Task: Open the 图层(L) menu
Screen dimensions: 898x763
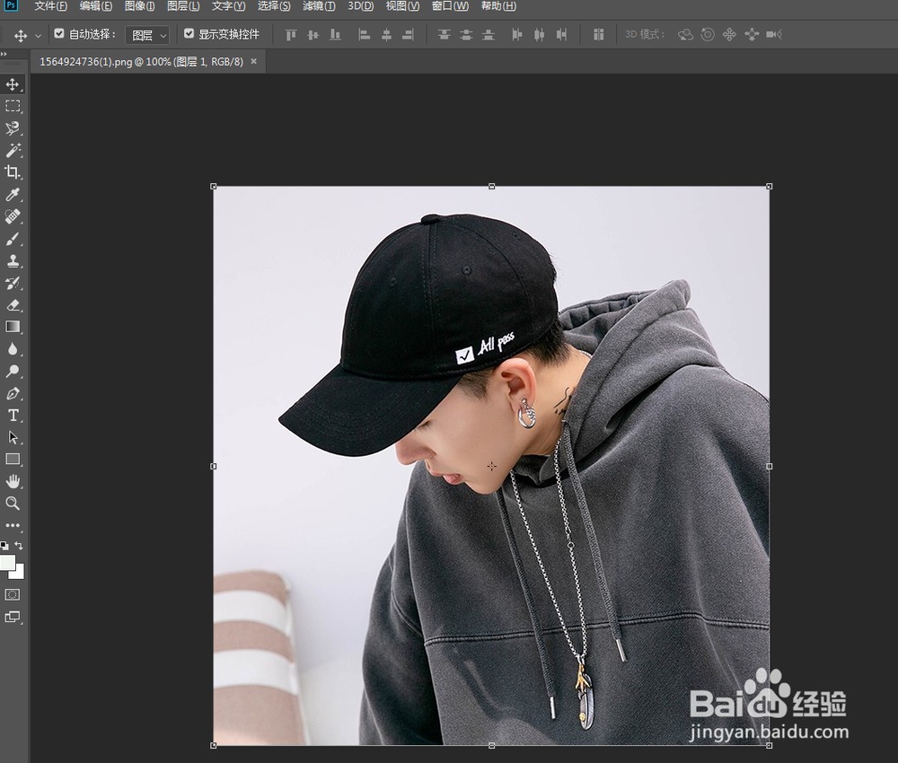Action: (183, 6)
